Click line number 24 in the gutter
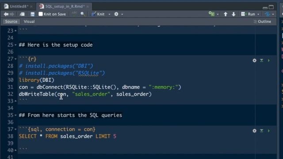 point(10,38)
